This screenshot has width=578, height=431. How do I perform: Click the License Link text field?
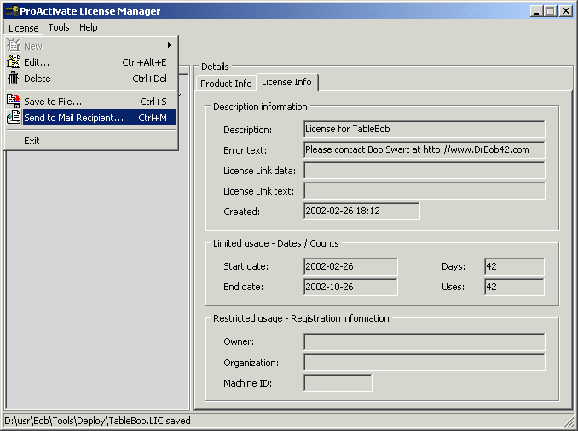click(x=425, y=191)
